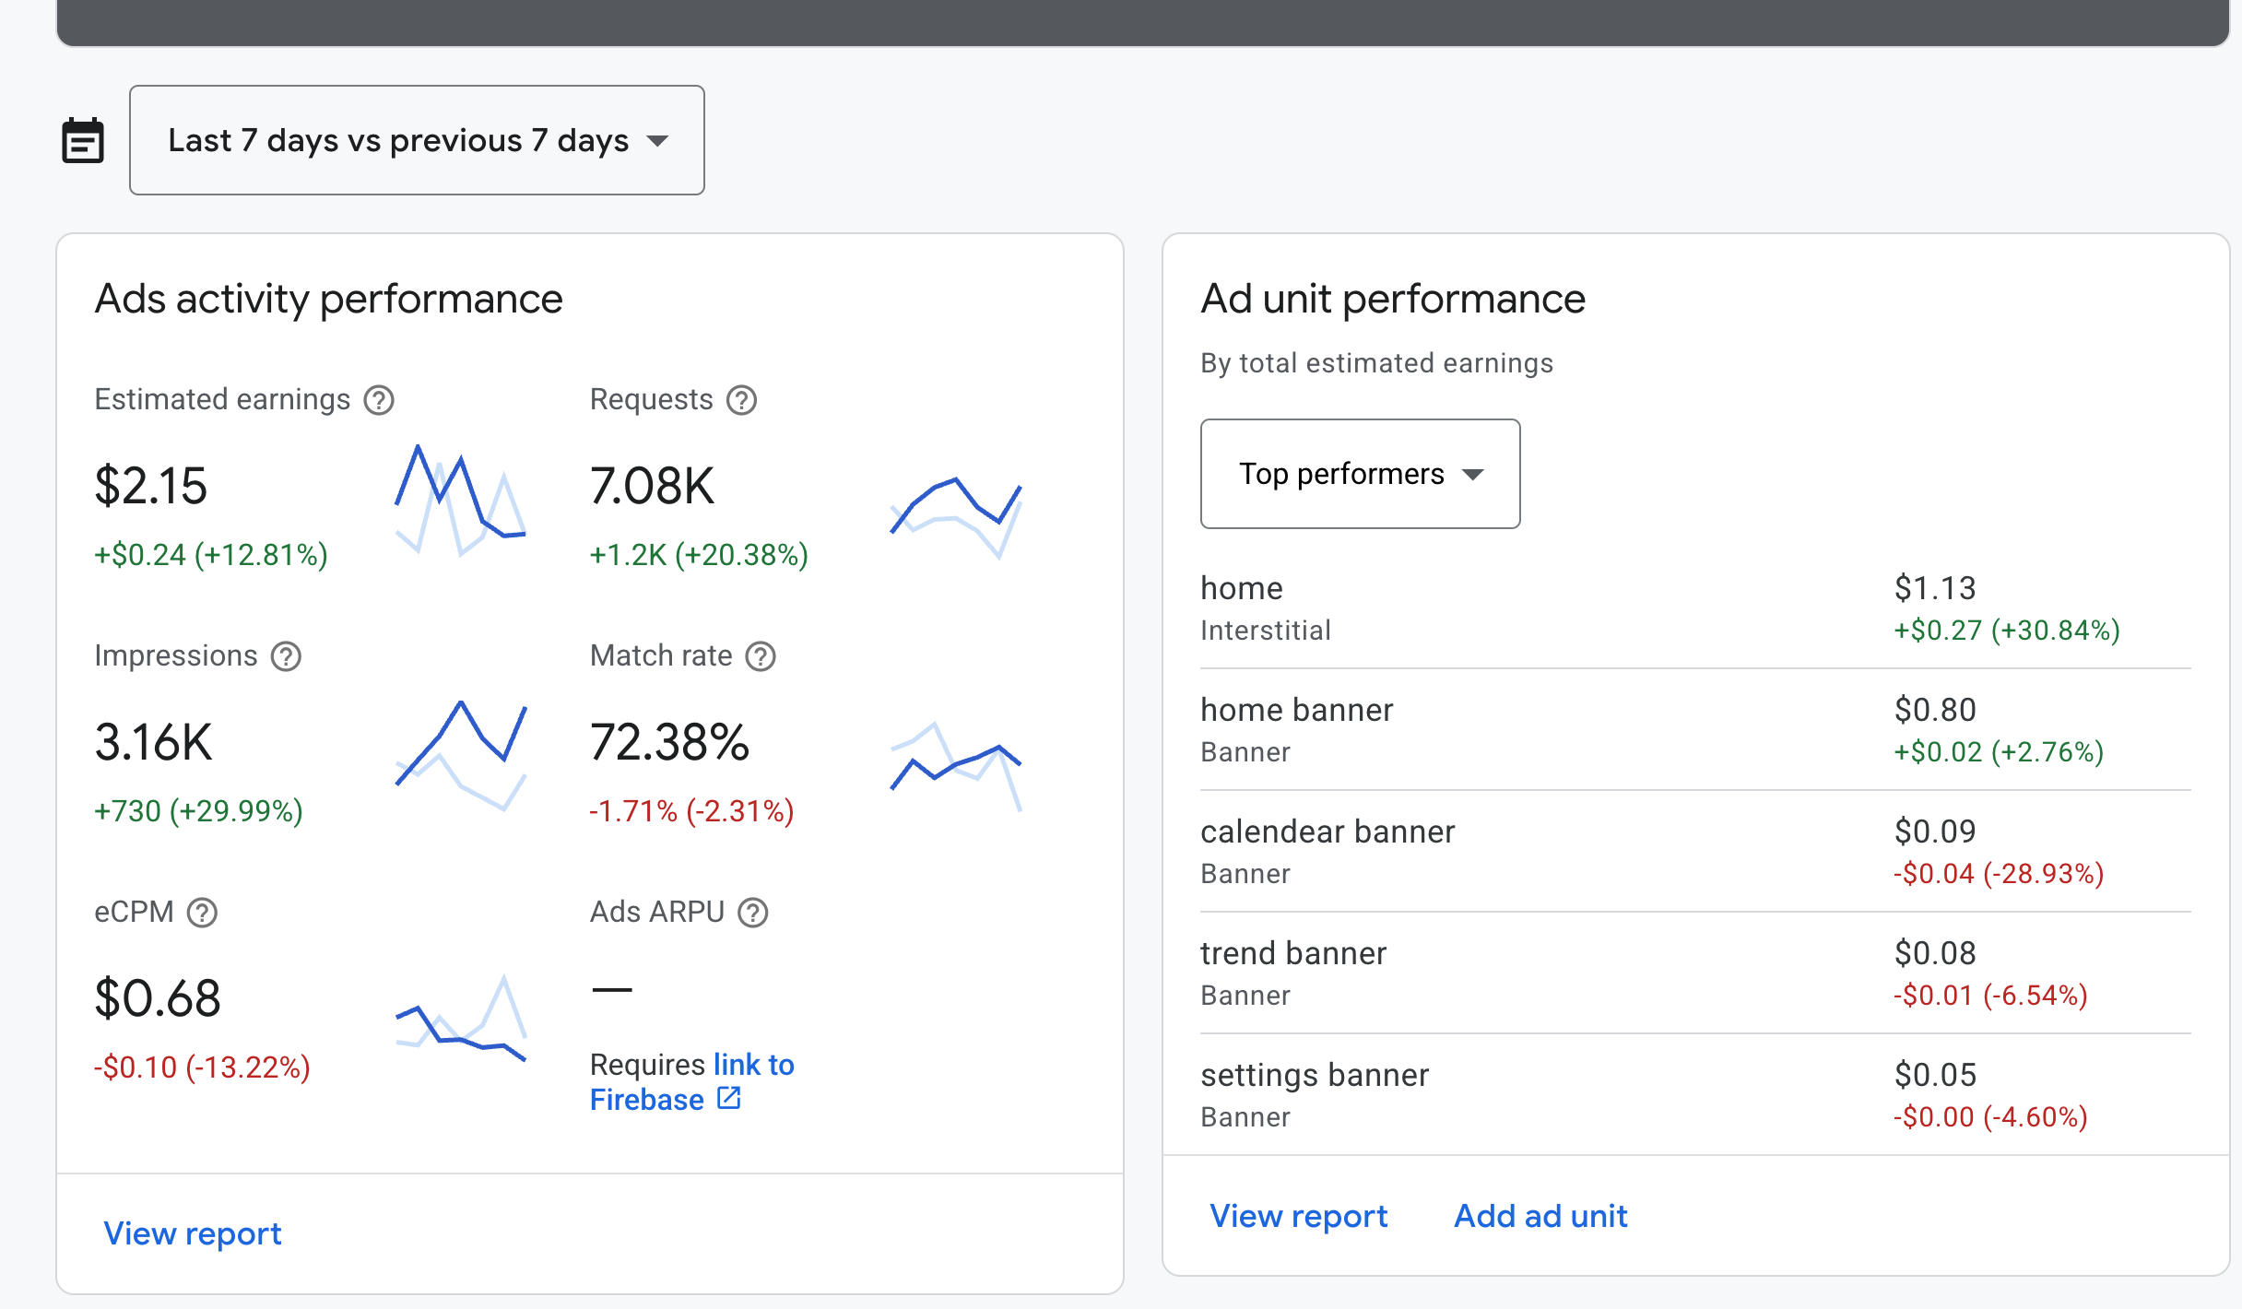
Task: Open the Impressions help tooltip icon
Action: click(286, 656)
